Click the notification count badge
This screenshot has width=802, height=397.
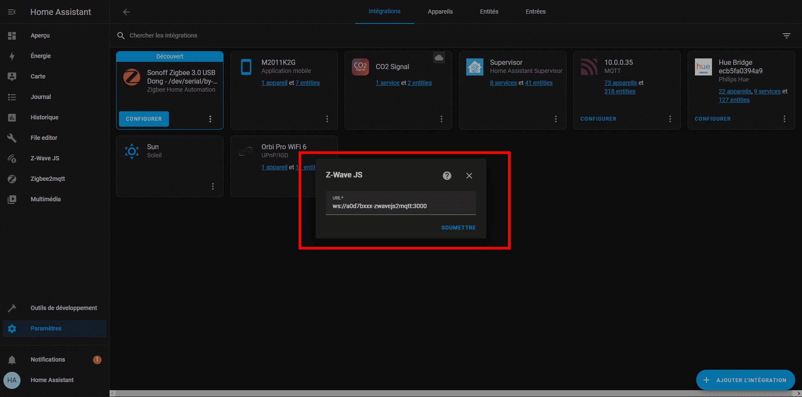97,359
